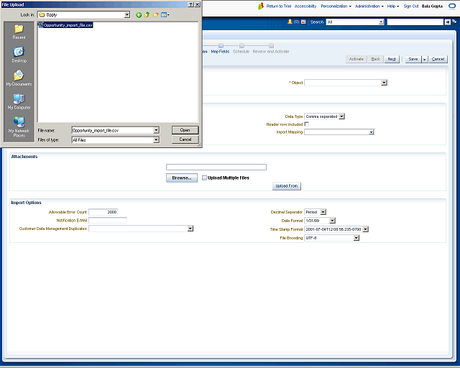This screenshot has height=368, width=460.
Task: Click the file icon beside Opportunity_import_file.csv
Action: pos(41,25)
